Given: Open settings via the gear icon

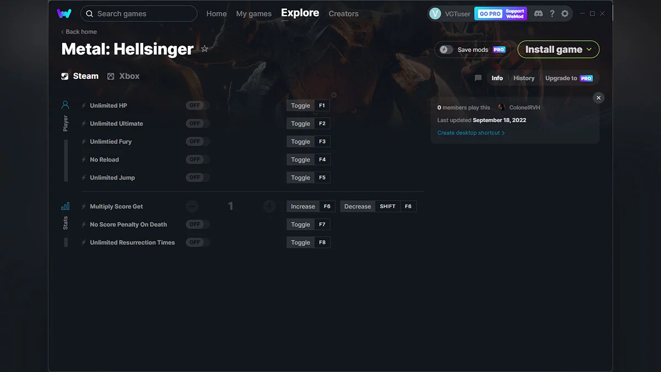Looking at the screenshot, I should click(565, 13).
